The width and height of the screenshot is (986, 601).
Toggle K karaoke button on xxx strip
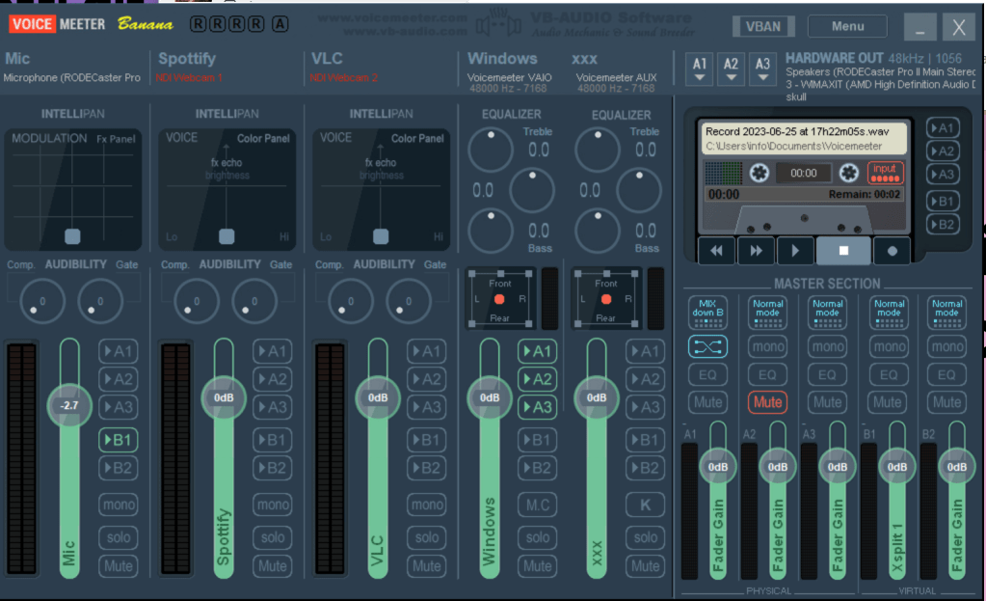click(x=645, y=505)
